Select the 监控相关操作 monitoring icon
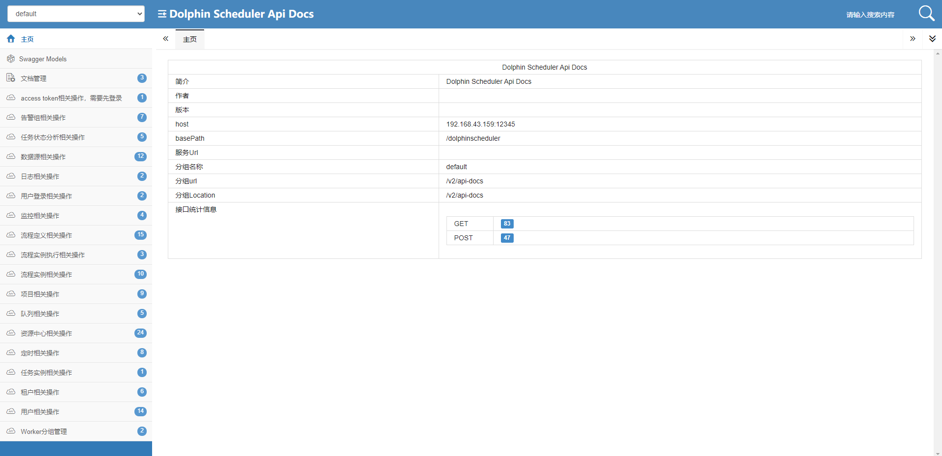942x456 pixels. 10,215
